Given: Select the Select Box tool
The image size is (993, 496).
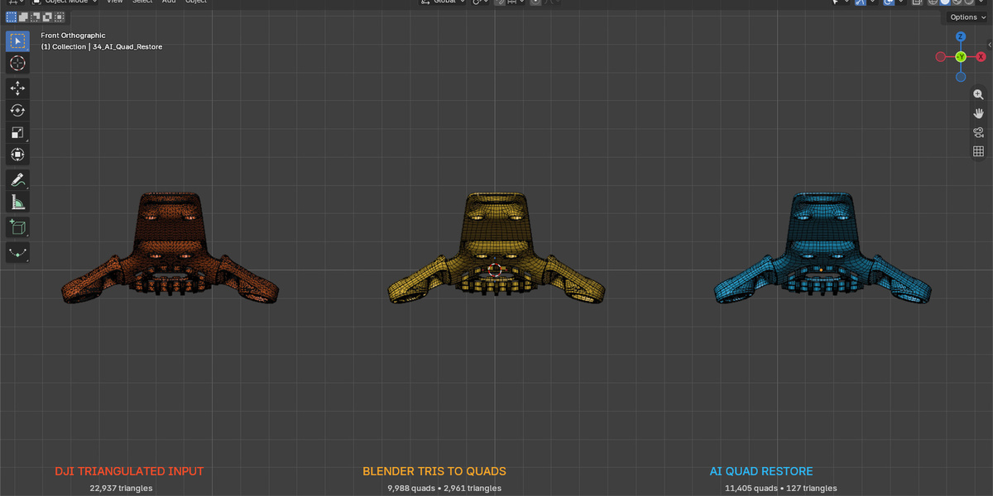Looking at the screenshot, I should click(17, 41).
